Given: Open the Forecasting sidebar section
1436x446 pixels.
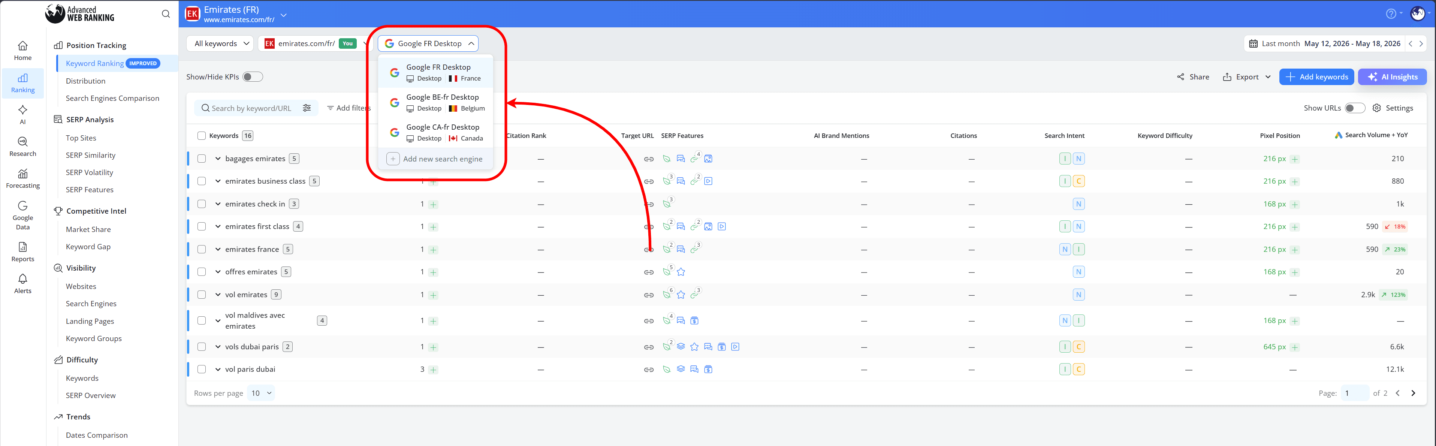Looking at the screenshot, I should coord(23,178).
